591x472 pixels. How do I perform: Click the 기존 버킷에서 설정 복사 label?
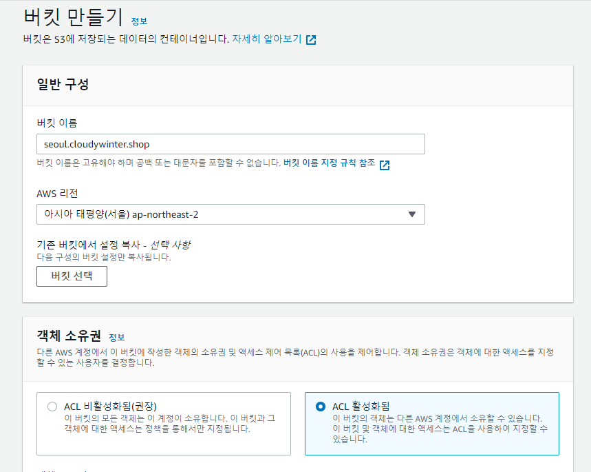[x=114, y=245]
